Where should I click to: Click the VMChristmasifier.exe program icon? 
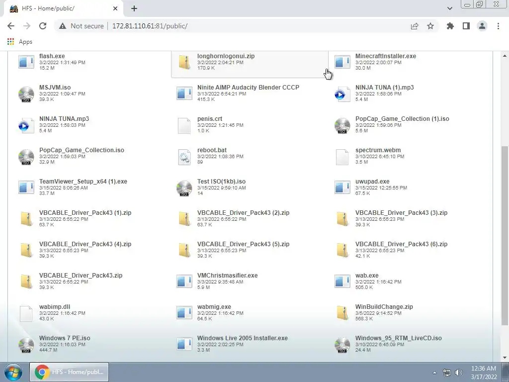[184, 281]
